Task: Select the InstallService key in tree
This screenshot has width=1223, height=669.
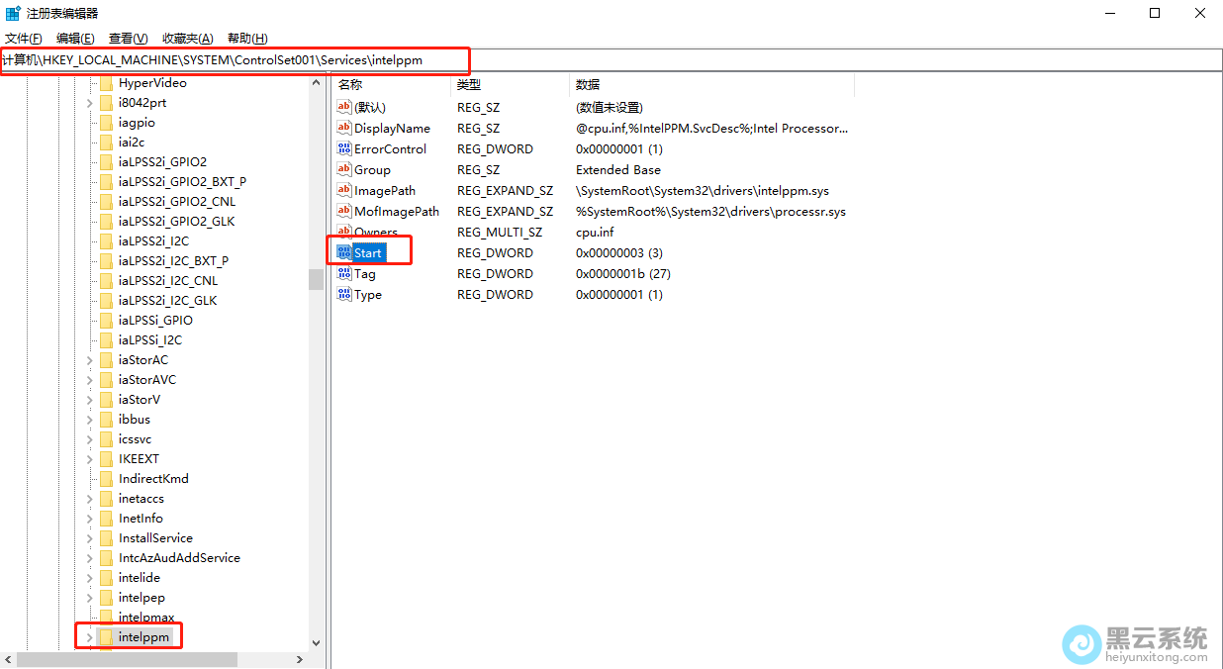Action: coord(155,538)
